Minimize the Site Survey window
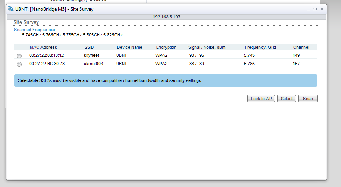Viewport: 341px width, 187px height. [308, 9]
